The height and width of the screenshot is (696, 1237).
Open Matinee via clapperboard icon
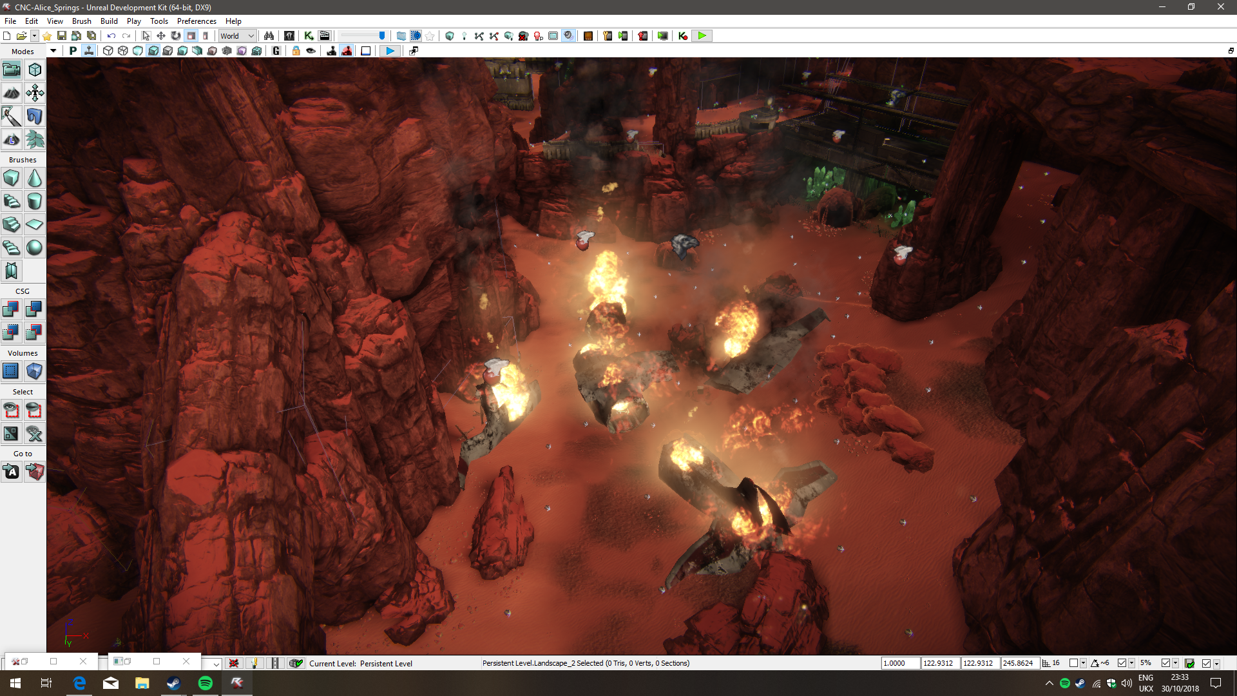point(325,36)
